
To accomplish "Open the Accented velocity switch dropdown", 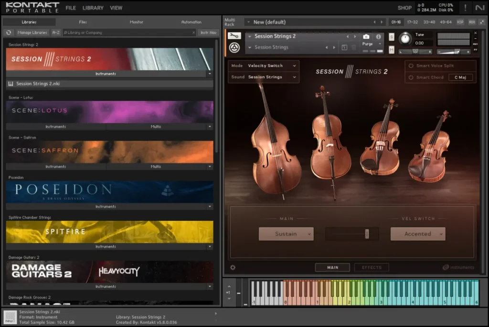I will coord(418,234).
